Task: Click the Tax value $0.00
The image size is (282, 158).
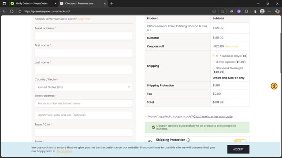Action: pyautogui.click(x=216, y=93)
